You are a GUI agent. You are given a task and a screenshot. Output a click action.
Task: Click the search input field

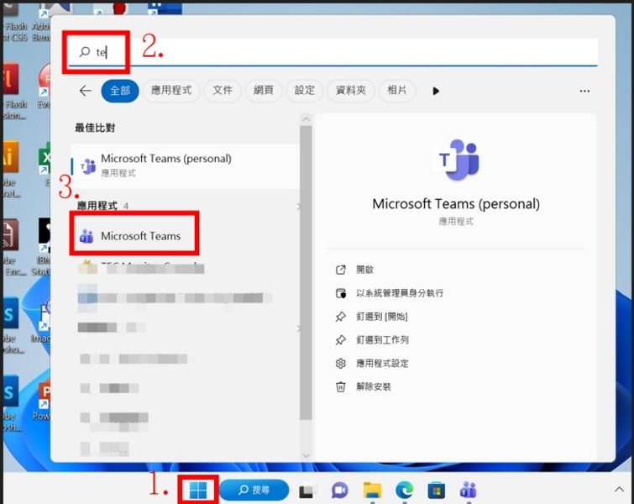point(336,52)
